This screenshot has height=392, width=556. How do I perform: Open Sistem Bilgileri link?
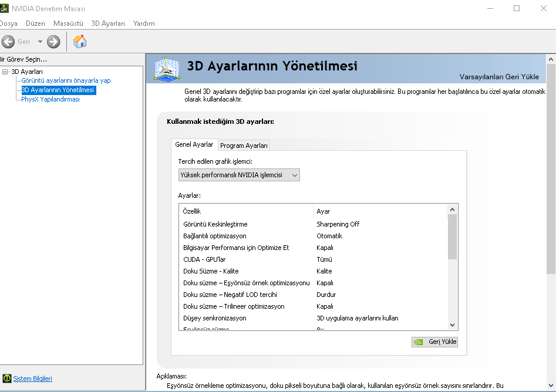[33, 379]
